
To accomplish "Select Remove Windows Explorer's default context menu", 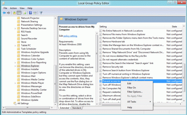I will pyautogui.click(x=128, y=78).
